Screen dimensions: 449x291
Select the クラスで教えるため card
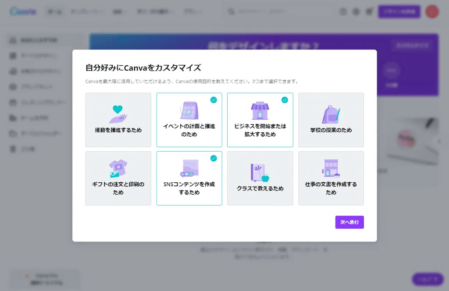[x=260, y=178]
